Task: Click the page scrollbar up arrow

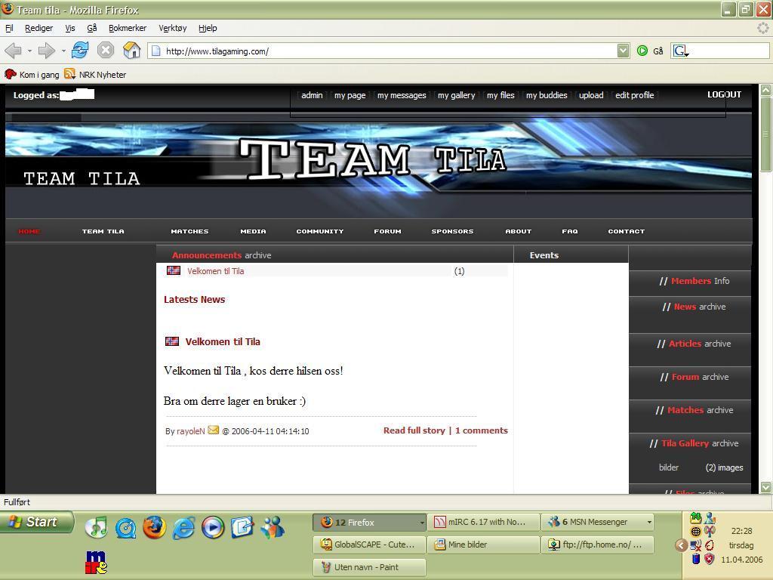Action: pos(765,91)
